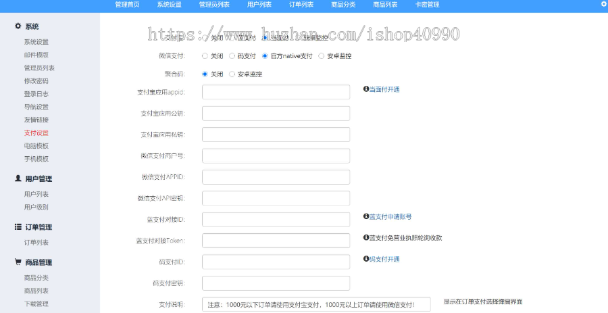This screenshot has height=313, width=608.
Task: Click the list icon beside 订单管理
Action: 18,227
